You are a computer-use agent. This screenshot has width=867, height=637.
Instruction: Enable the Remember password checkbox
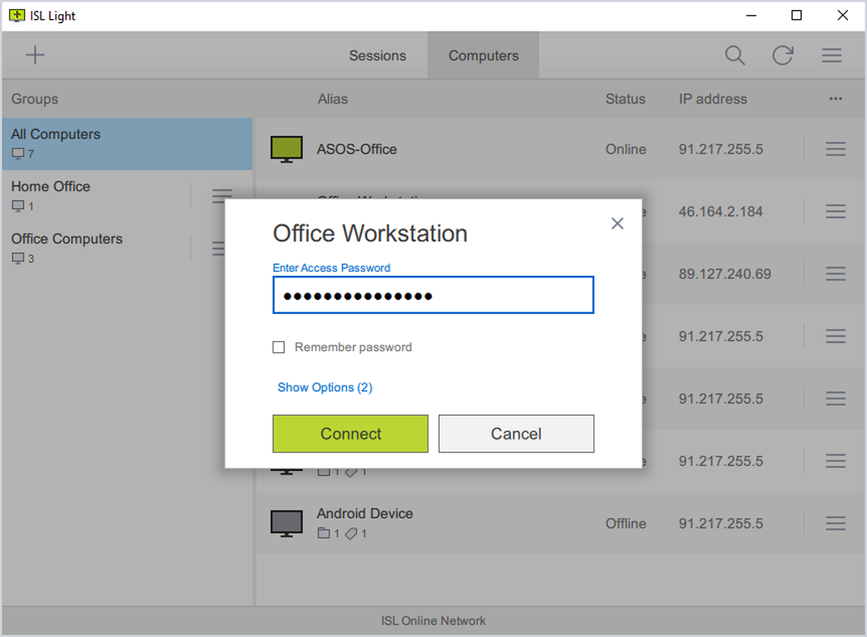(279, 347)
